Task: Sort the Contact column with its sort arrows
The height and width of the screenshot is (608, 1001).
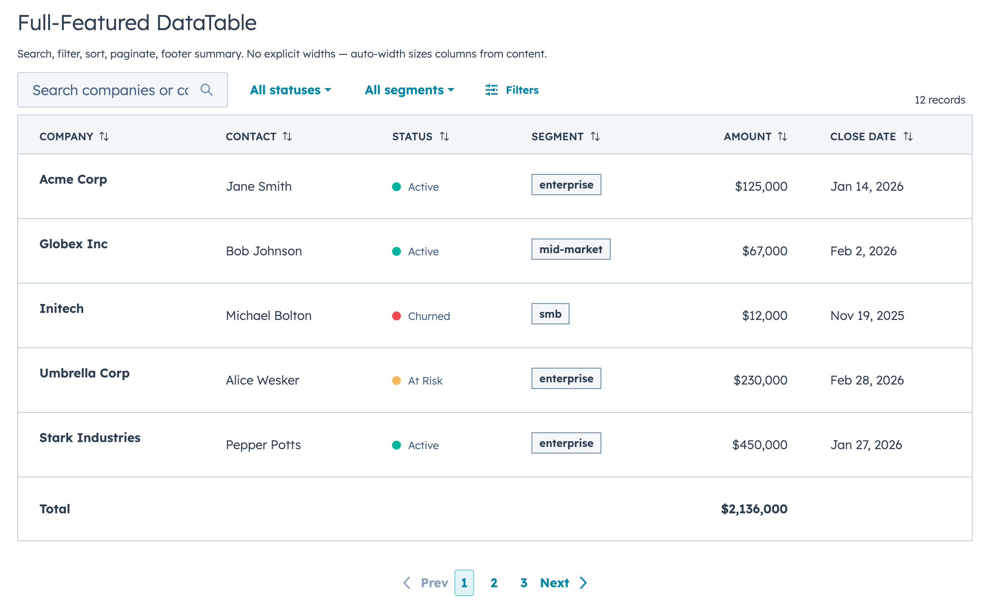Action: coord(288,137)
